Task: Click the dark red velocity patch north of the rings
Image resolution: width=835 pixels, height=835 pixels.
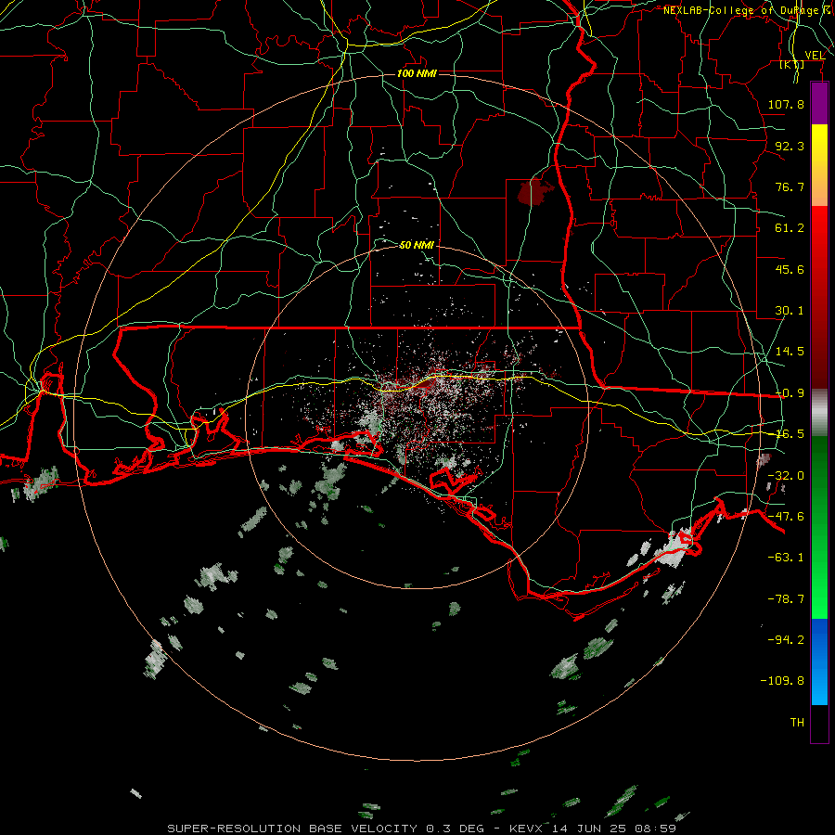Action: tap(534, 192)
